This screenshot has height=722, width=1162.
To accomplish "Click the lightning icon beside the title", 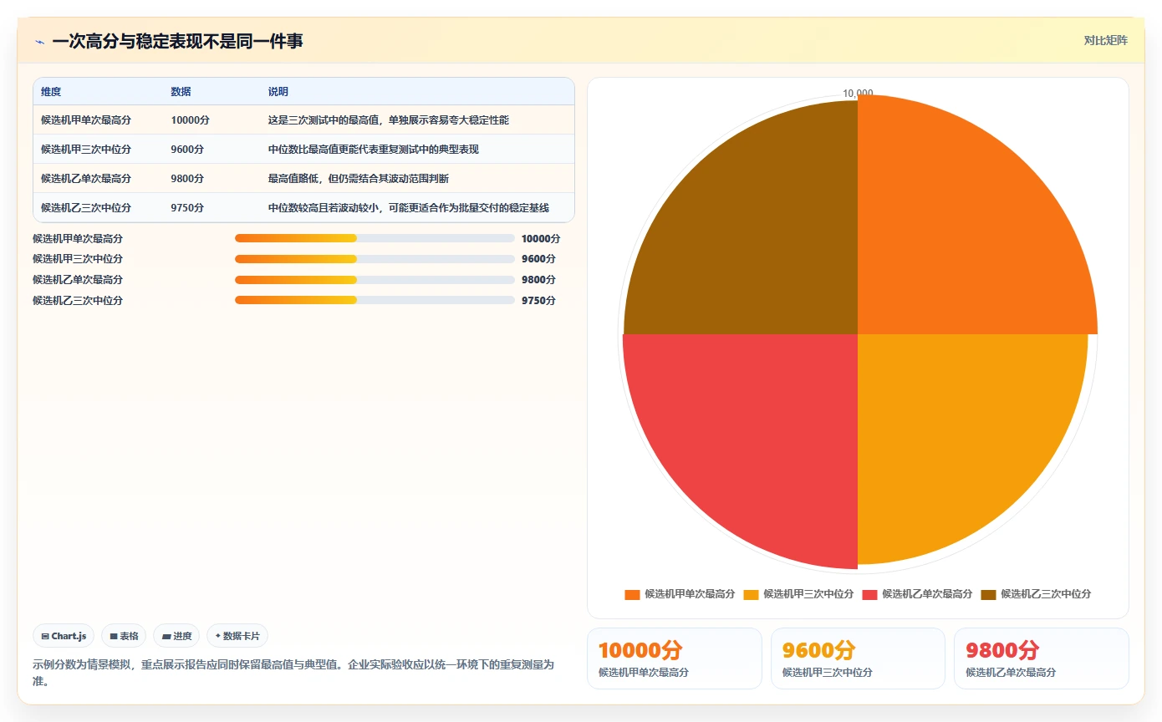I will [40, 42].
